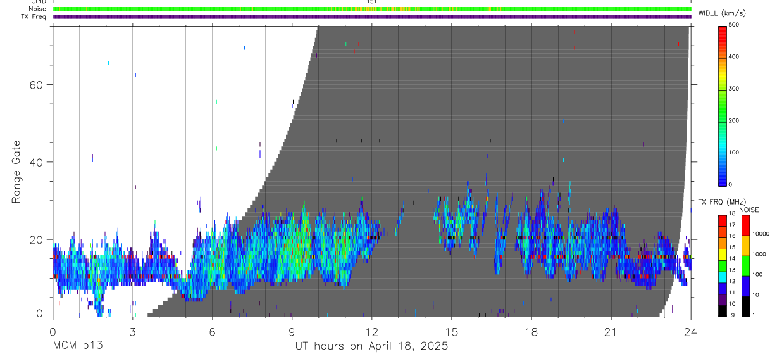Click the purple TX Freq status bar
Screen dimensions: 777x359
(372, 16)
